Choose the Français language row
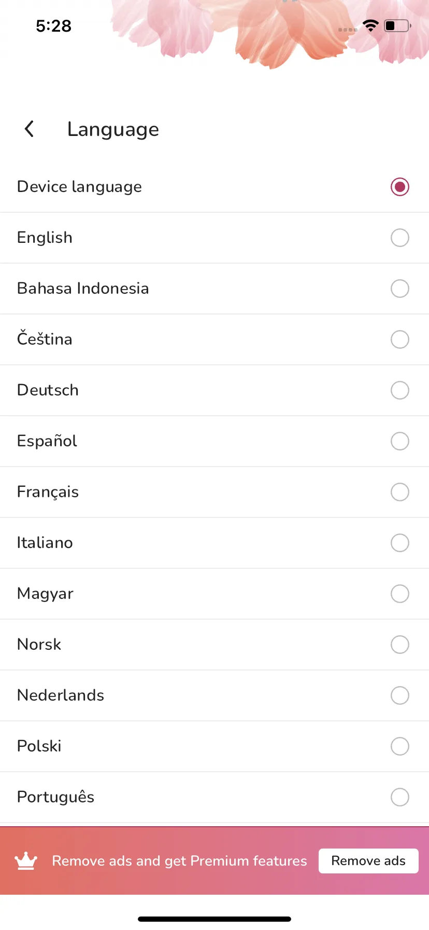Viewport: 429px width, 930px height. tap(214, 492)
